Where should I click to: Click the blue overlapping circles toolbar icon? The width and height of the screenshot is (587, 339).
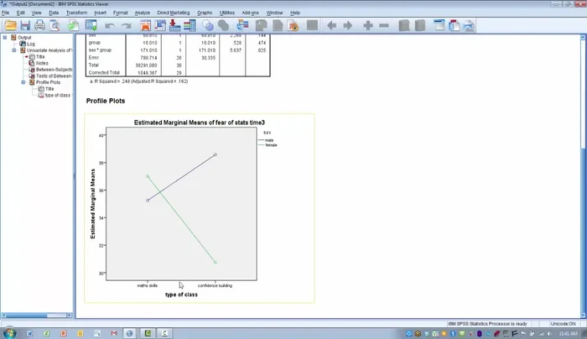208,25
